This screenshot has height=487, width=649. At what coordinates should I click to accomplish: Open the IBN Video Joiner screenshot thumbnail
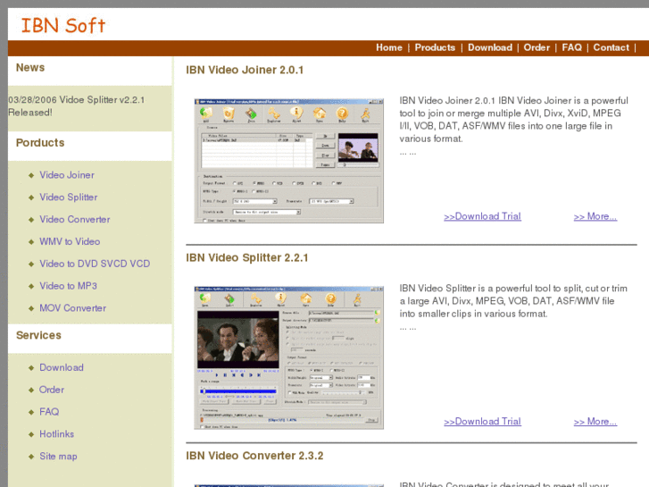[288, 161]
